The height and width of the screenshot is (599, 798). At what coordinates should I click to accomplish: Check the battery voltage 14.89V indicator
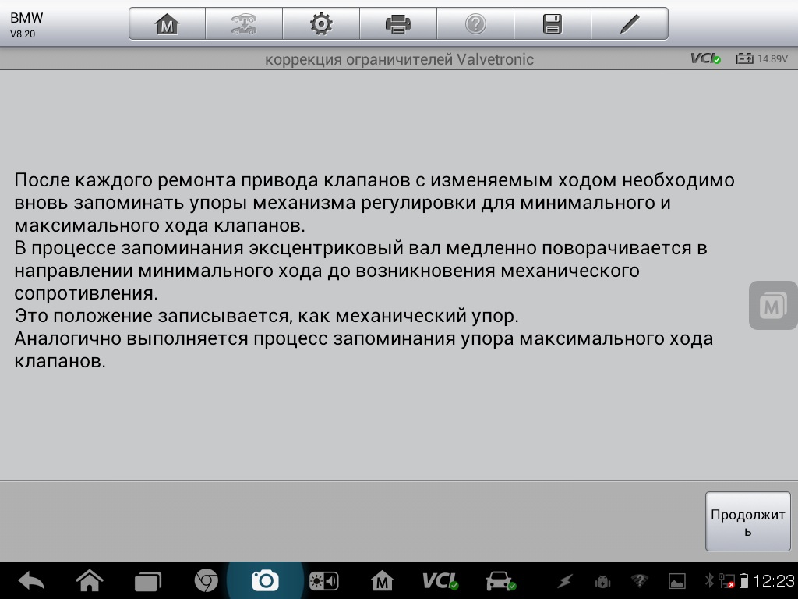(x=762, y=58)
